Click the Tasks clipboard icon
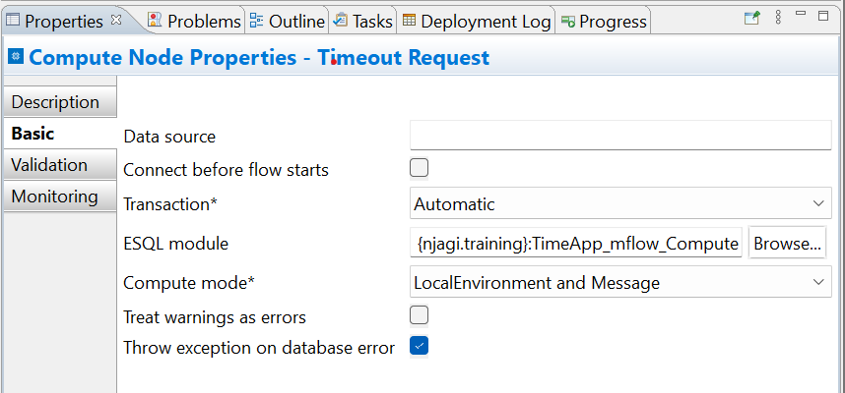This screenshot has height=393, width=845. point(340,21)
